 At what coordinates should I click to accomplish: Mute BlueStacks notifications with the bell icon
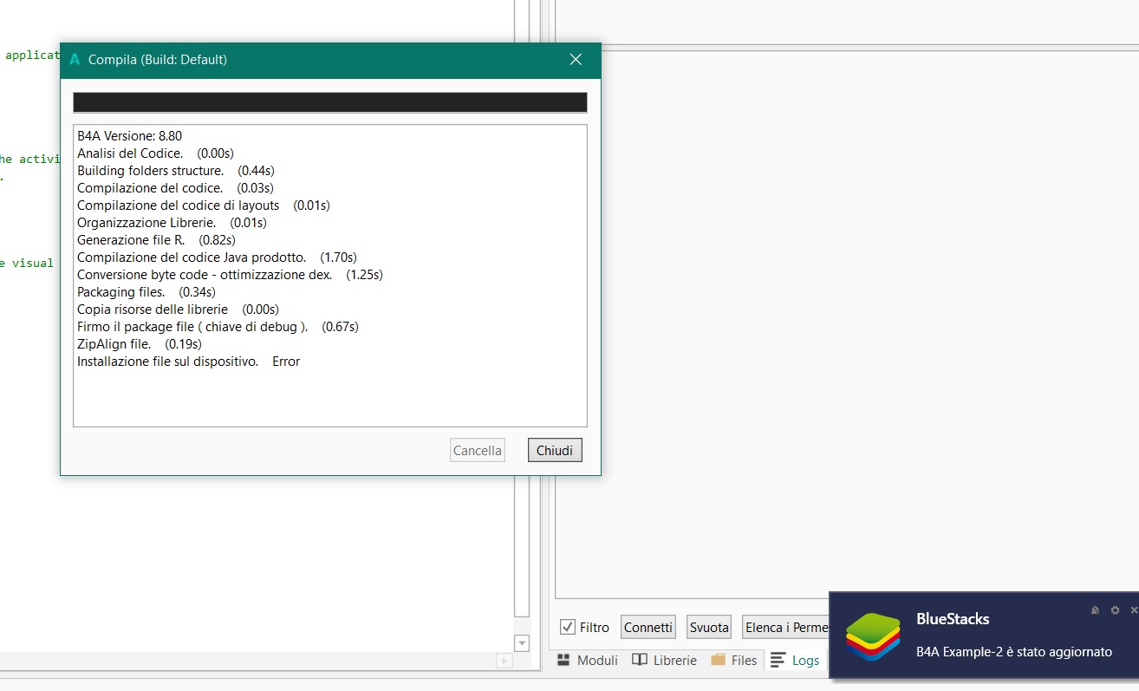(1096, 610)
